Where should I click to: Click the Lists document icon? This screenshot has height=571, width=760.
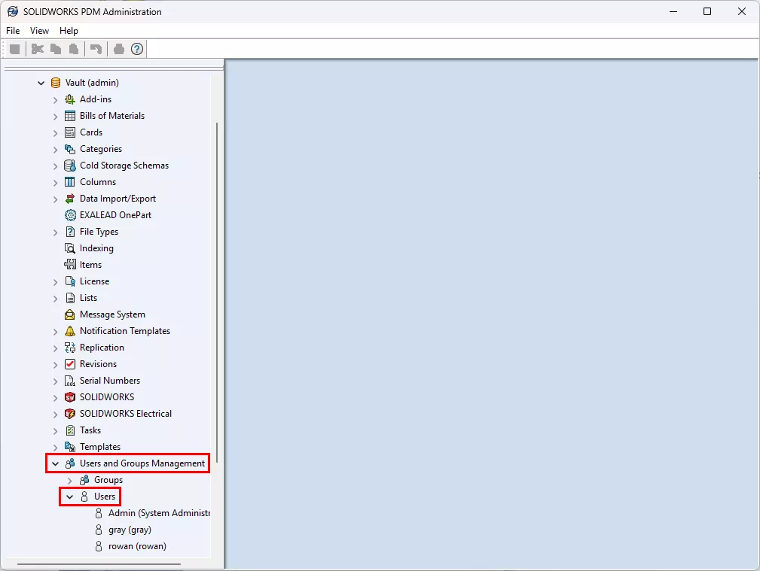point(70,298)
